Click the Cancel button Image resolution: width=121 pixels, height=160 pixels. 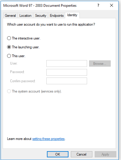(x=81, y=154)
